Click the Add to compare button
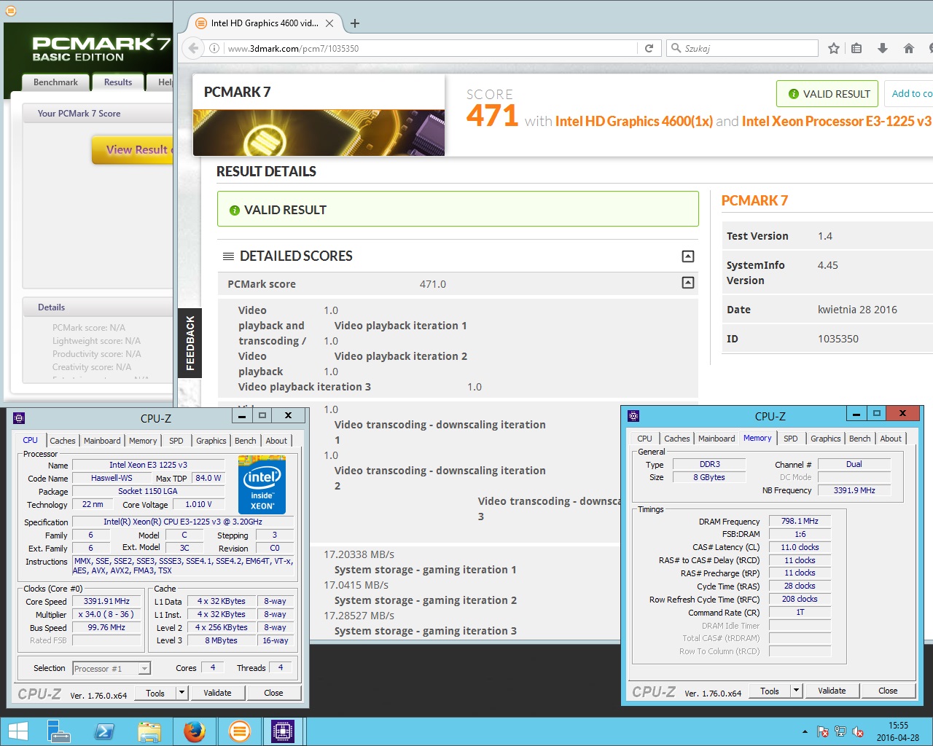The height and width of the screenshot is (746, 933). 909,93
